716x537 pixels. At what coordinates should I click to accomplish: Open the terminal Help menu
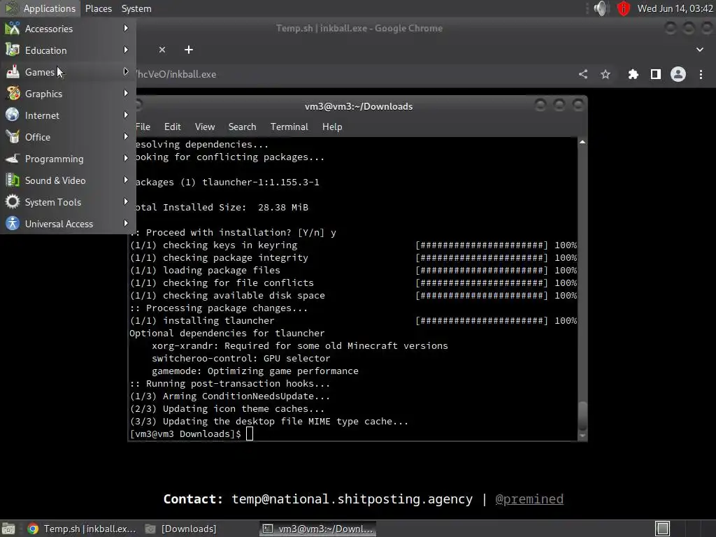[x=332, y=127]
